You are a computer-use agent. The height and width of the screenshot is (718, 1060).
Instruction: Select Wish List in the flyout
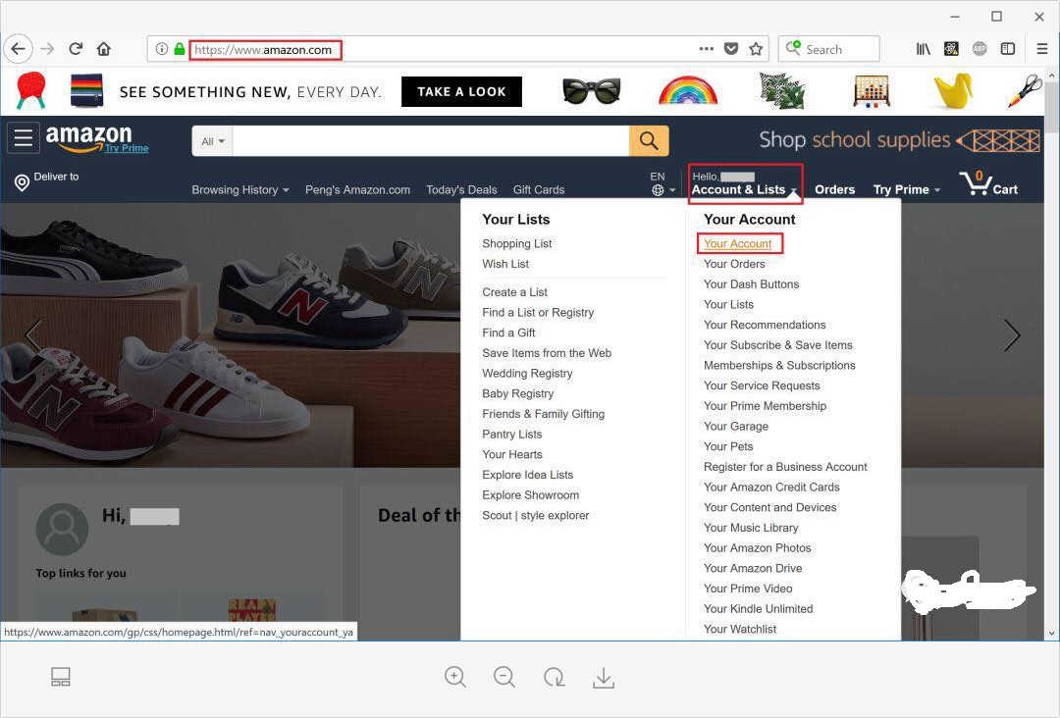(505, 264)
